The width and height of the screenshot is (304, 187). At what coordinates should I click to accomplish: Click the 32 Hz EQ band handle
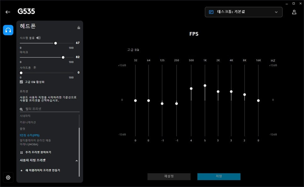pos(135,101)
